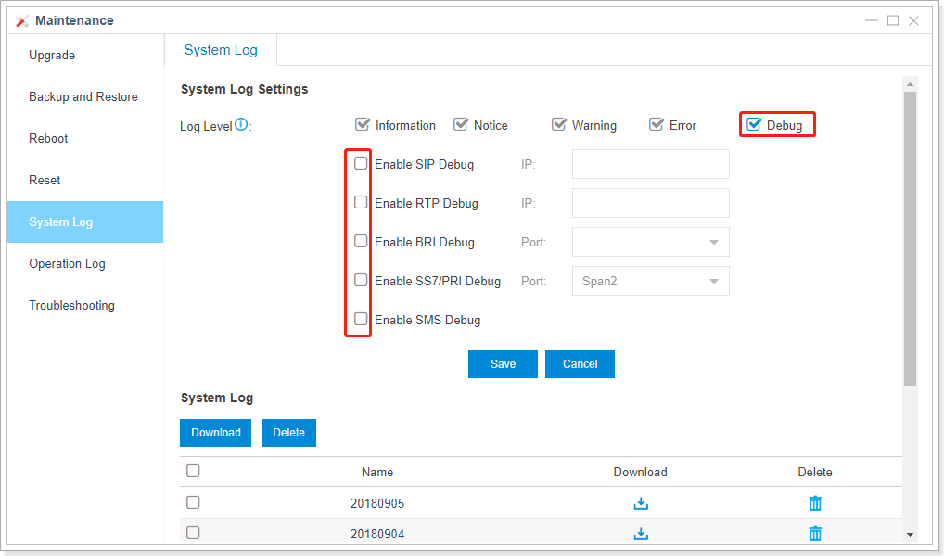Image resolution: width=944 pixels, height=556 pixels.
Task: Click the Name column header
Action: tap(377, 472)
